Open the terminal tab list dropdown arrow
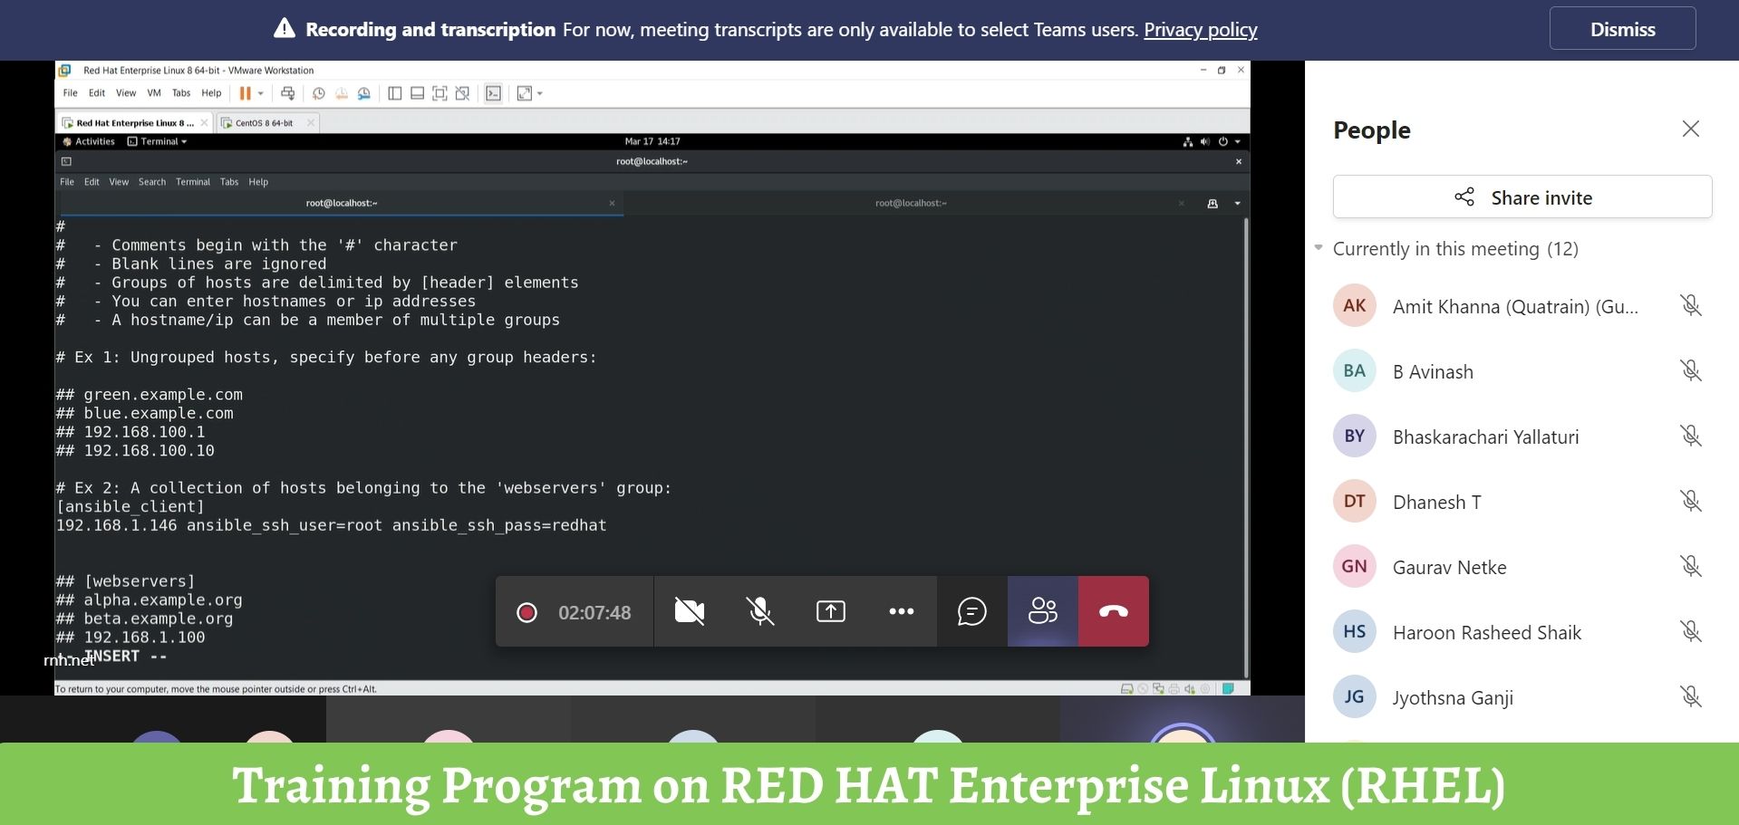Image resolution: width=1739 pixels, height=825 pixels. pos(1238,204)
